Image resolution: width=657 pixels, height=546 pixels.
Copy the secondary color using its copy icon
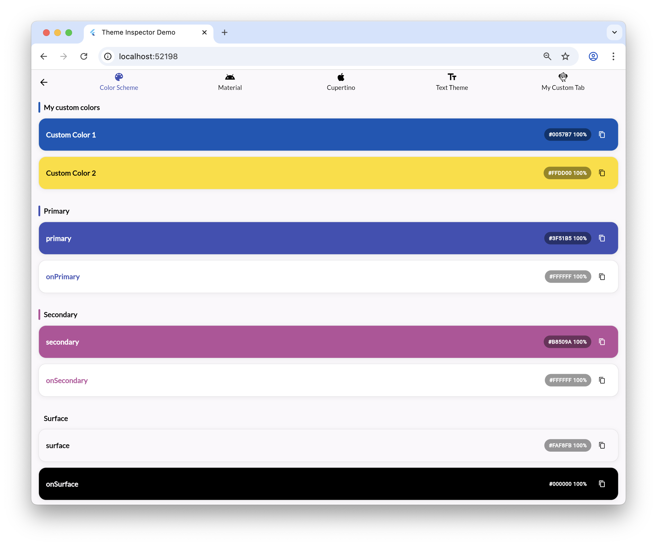602,342
